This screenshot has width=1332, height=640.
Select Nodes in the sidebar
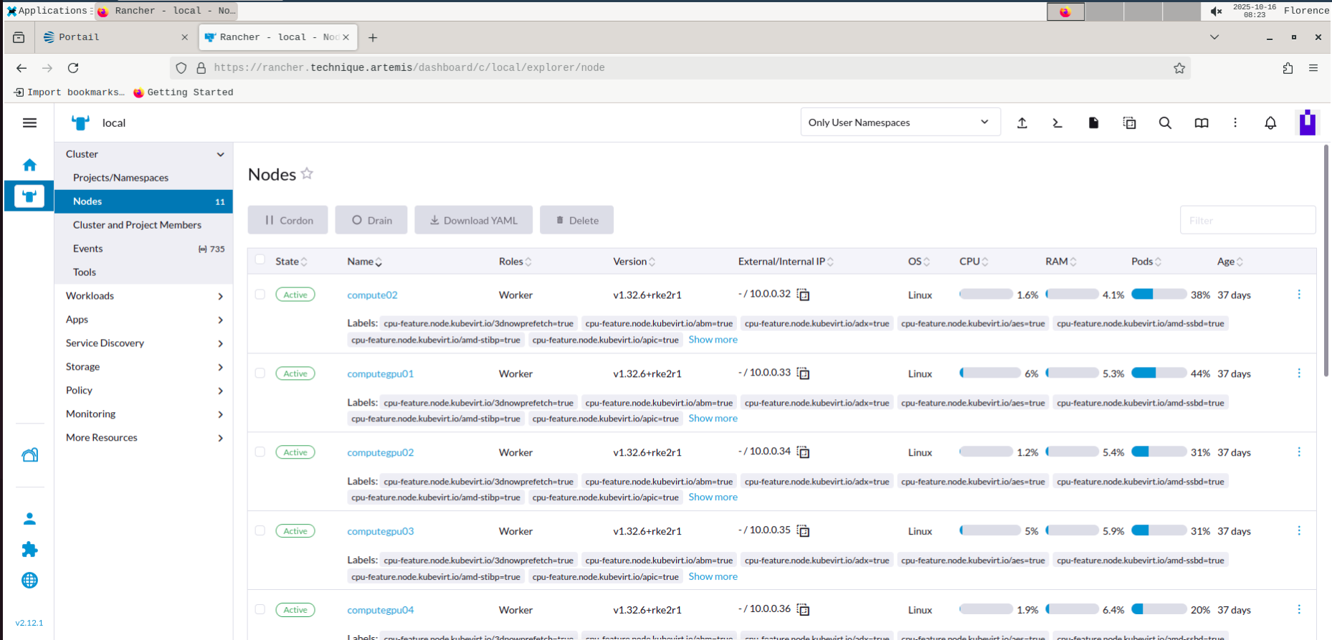(143, 201)
